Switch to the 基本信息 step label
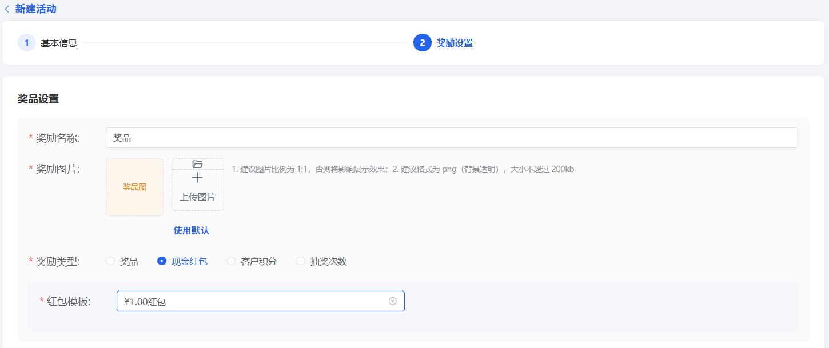This screenshot has height=348, width=829. pyautogui.click(x=59, y=43)
